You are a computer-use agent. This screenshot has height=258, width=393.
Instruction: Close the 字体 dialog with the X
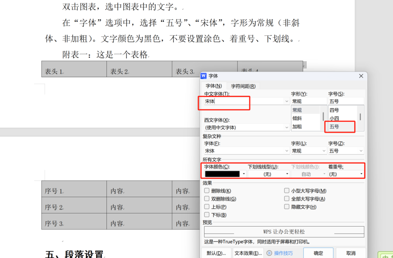(361, 76)
